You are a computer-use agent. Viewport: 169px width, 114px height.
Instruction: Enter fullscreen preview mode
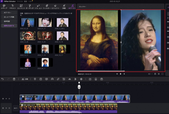162,74
